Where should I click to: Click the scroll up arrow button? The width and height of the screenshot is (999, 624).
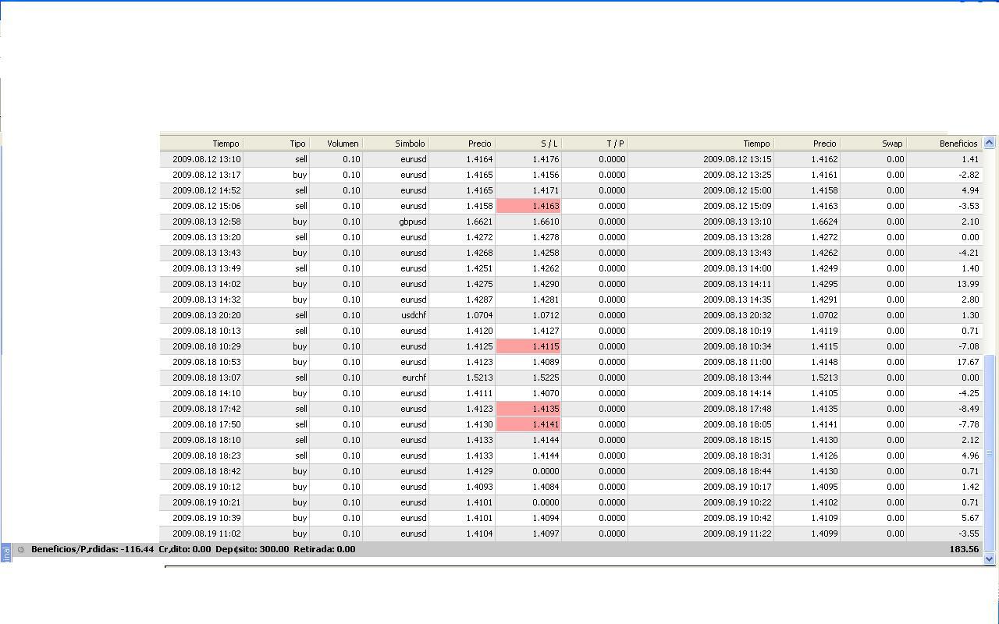(990, 142)
